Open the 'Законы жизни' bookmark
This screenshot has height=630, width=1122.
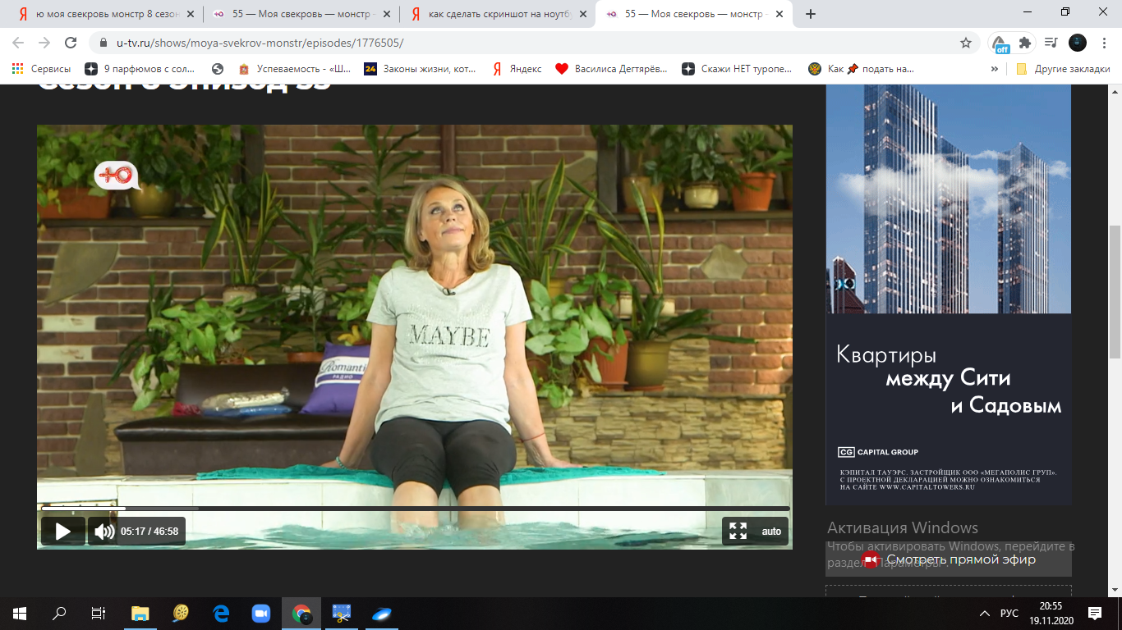tap(421, 69)
